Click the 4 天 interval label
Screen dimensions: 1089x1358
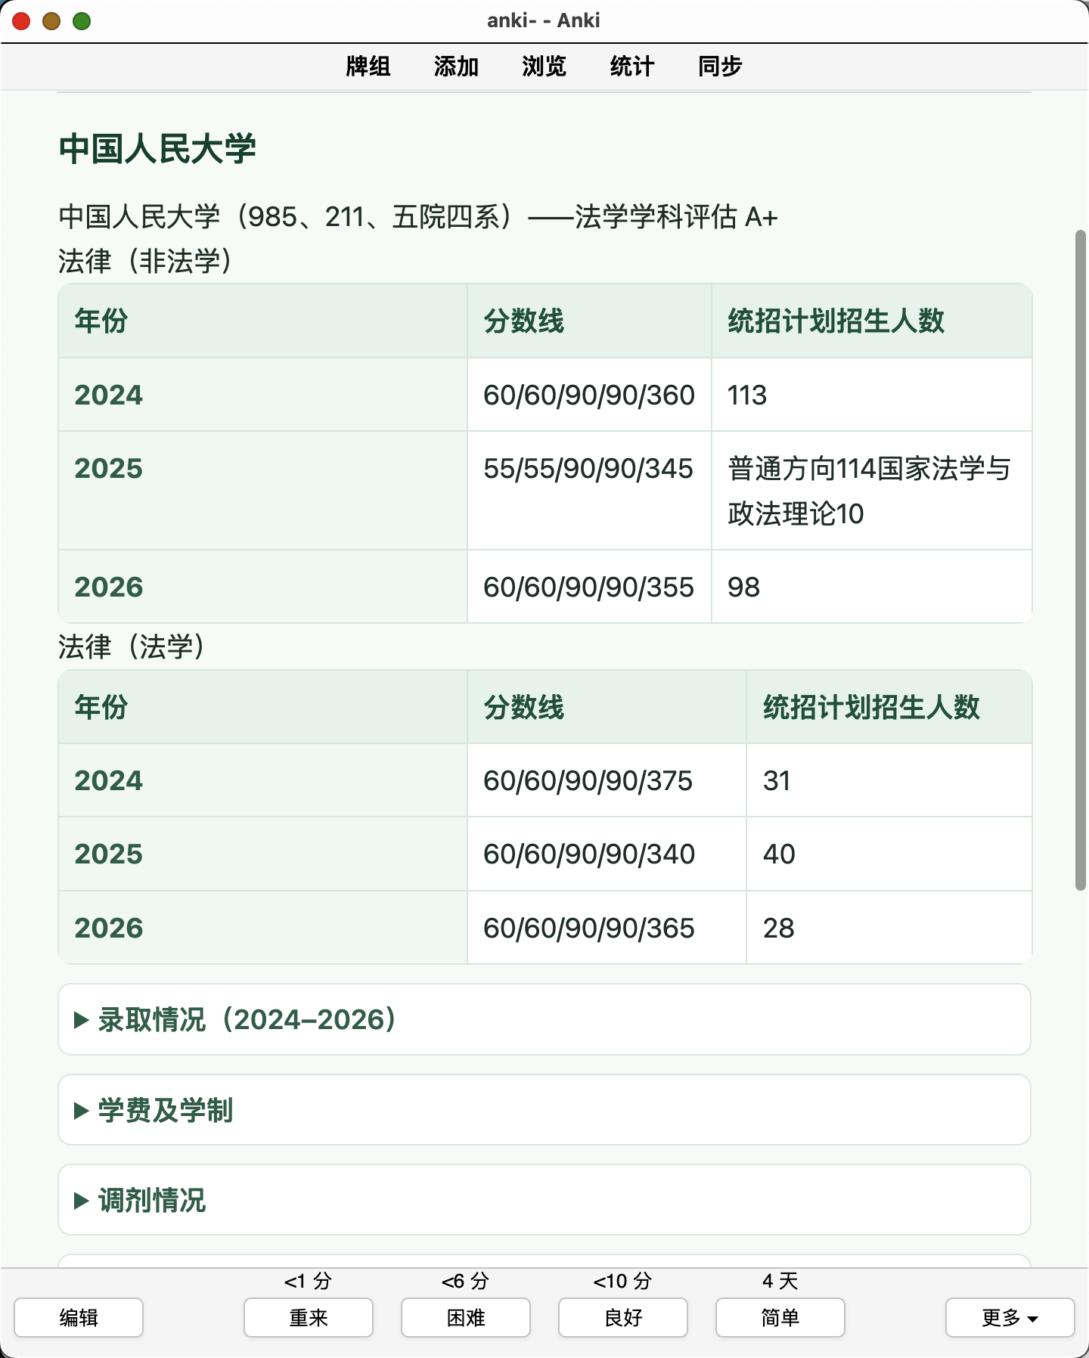[780, 1281]
